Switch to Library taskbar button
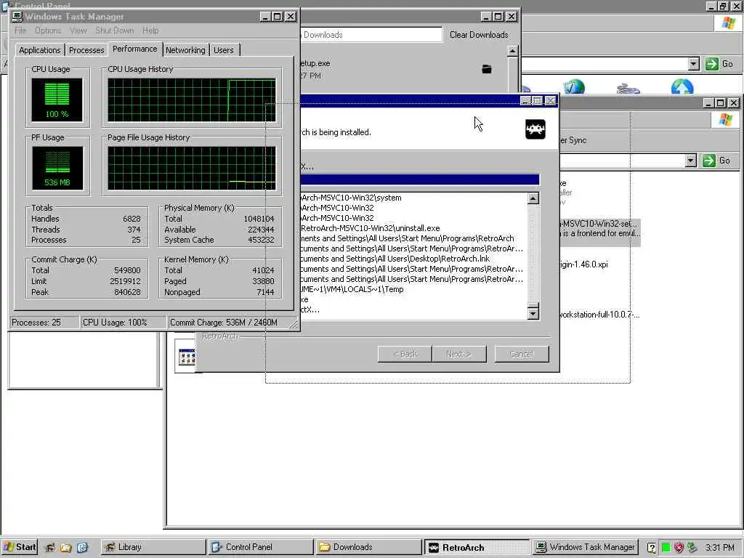This screenshot has width=744, height=558. tap(153, 547)
